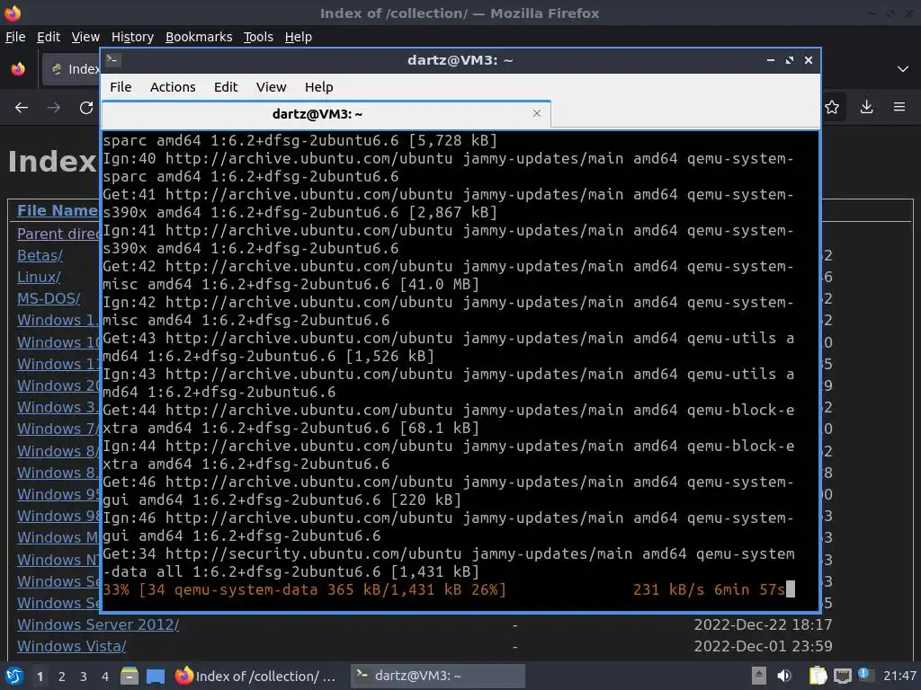Click the clipboard manager tray icon

pos(818,676)
